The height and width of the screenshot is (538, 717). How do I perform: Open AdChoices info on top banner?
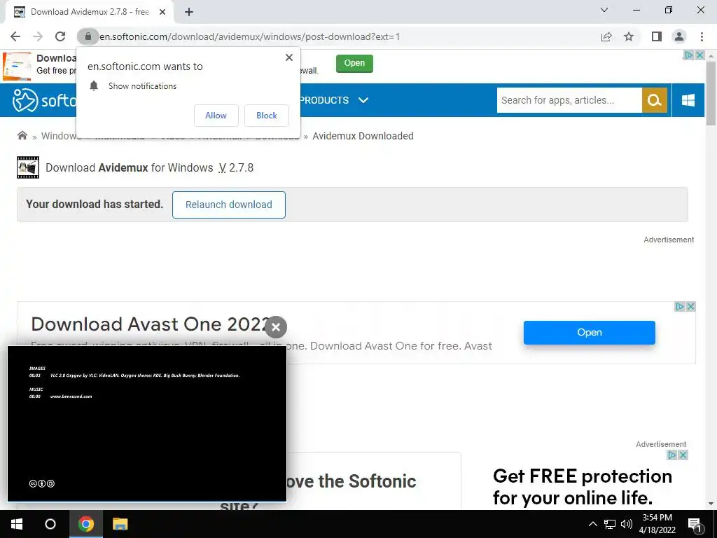(688, 55)
